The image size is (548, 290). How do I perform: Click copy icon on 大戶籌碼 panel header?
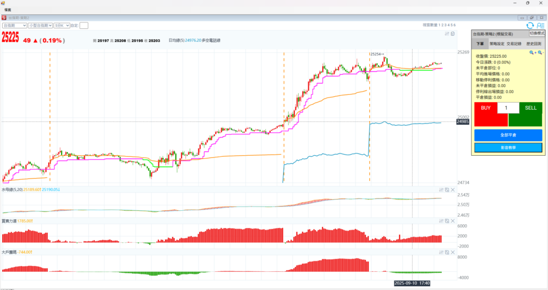tap(447, 251)
